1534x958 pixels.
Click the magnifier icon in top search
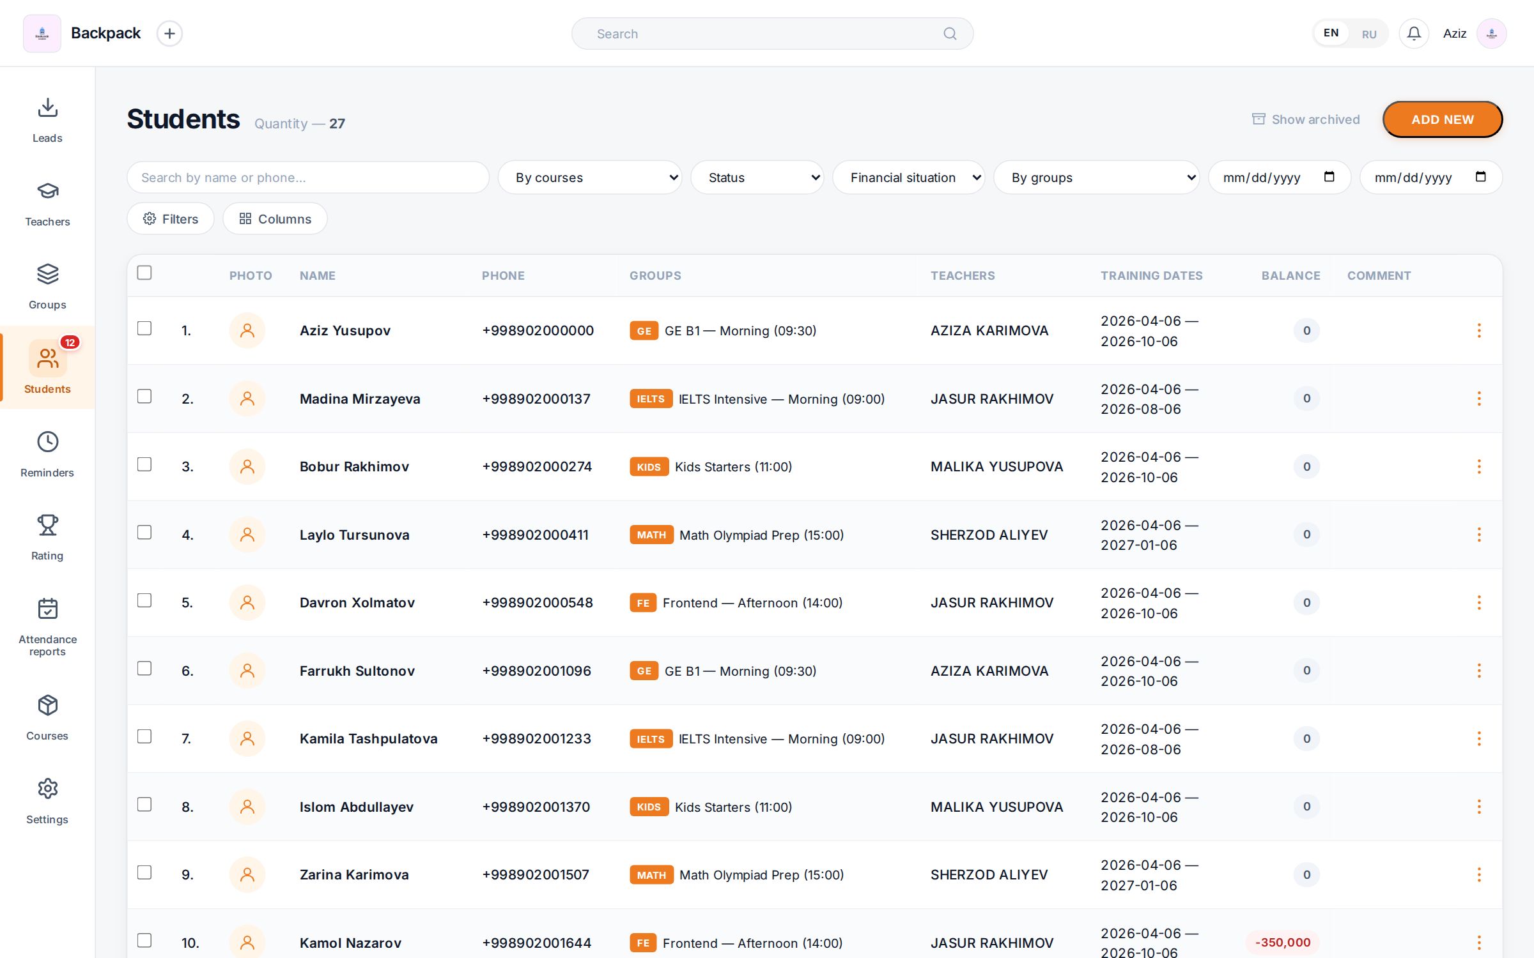[x=950, y=33]
